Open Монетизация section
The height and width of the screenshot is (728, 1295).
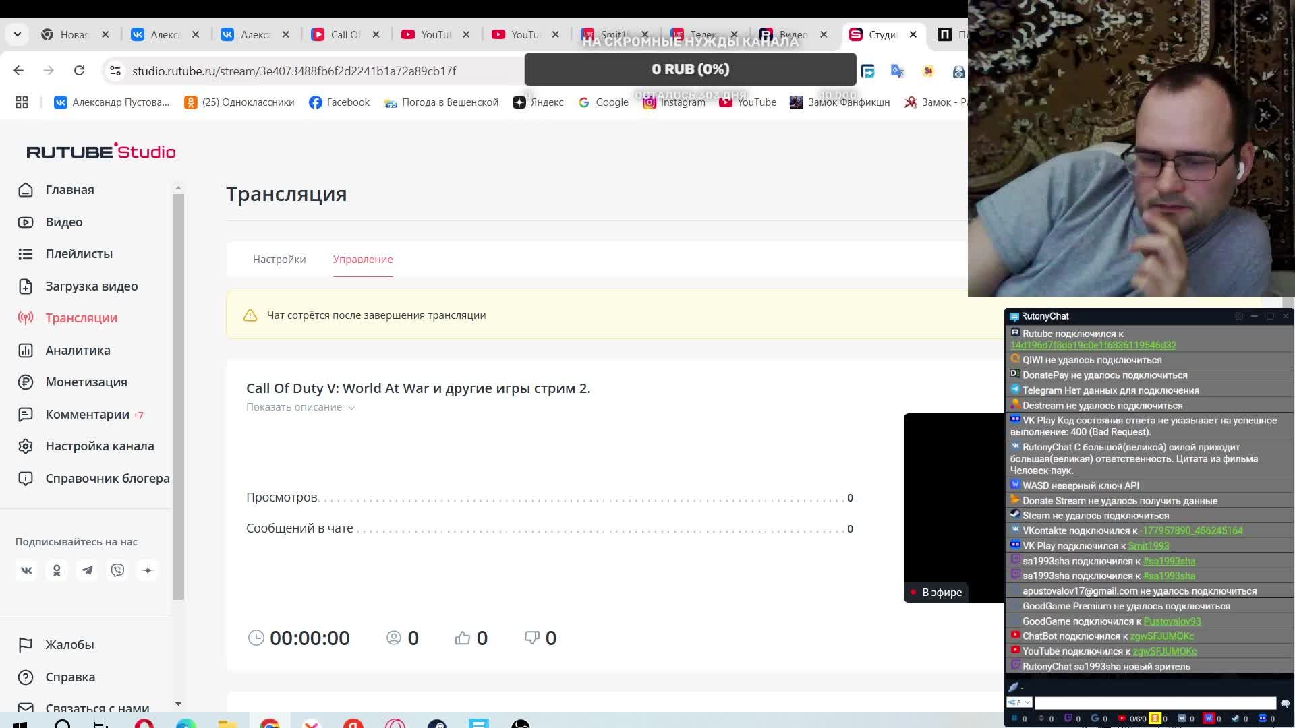[86, 382]
